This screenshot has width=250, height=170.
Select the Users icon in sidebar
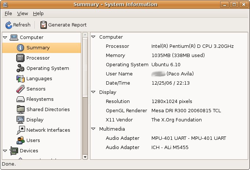(x=21, y=141)
